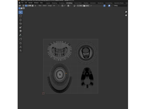Enable vertex select mode in header

[26, 6]
